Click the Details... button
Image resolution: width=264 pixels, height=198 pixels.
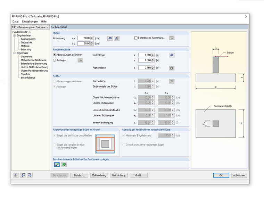[x=79, y=175]
